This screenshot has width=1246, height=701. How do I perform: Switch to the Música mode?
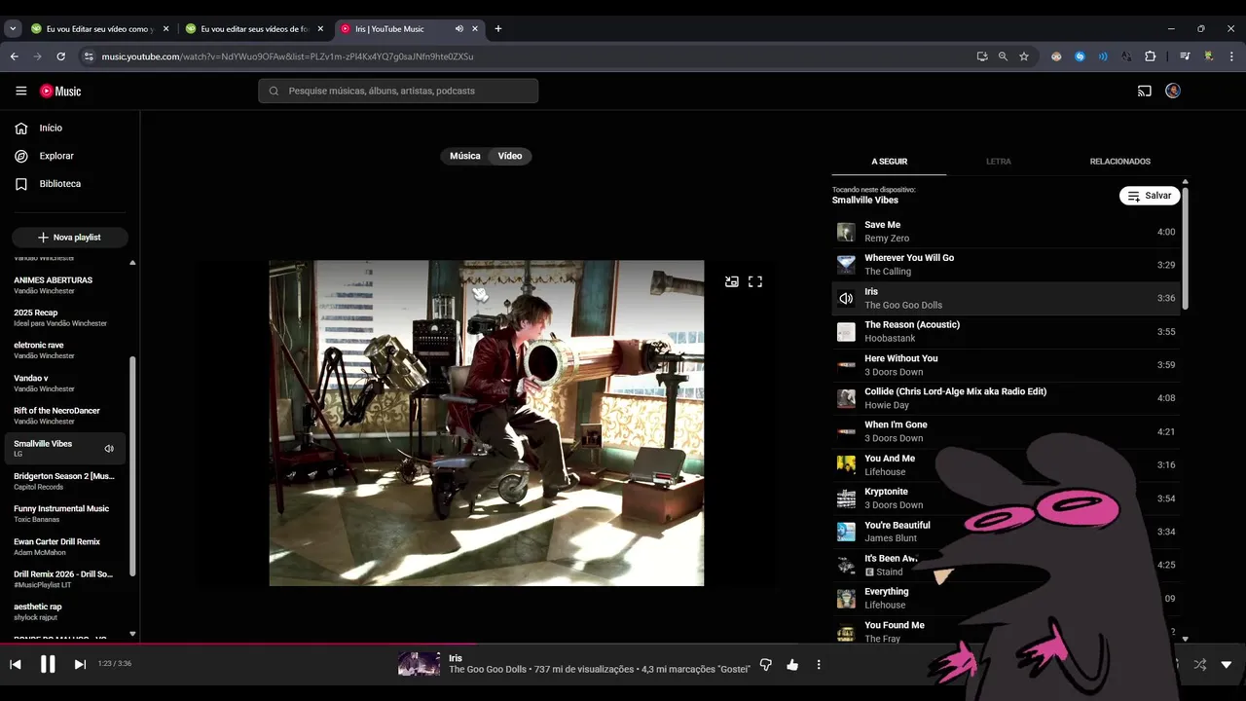(x=464, y=156)
